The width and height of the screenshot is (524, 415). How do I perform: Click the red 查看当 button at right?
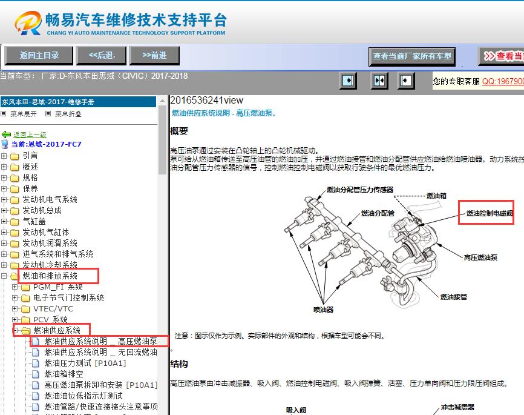501,56
